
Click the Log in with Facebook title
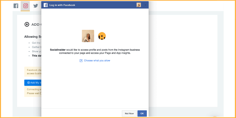62,5
